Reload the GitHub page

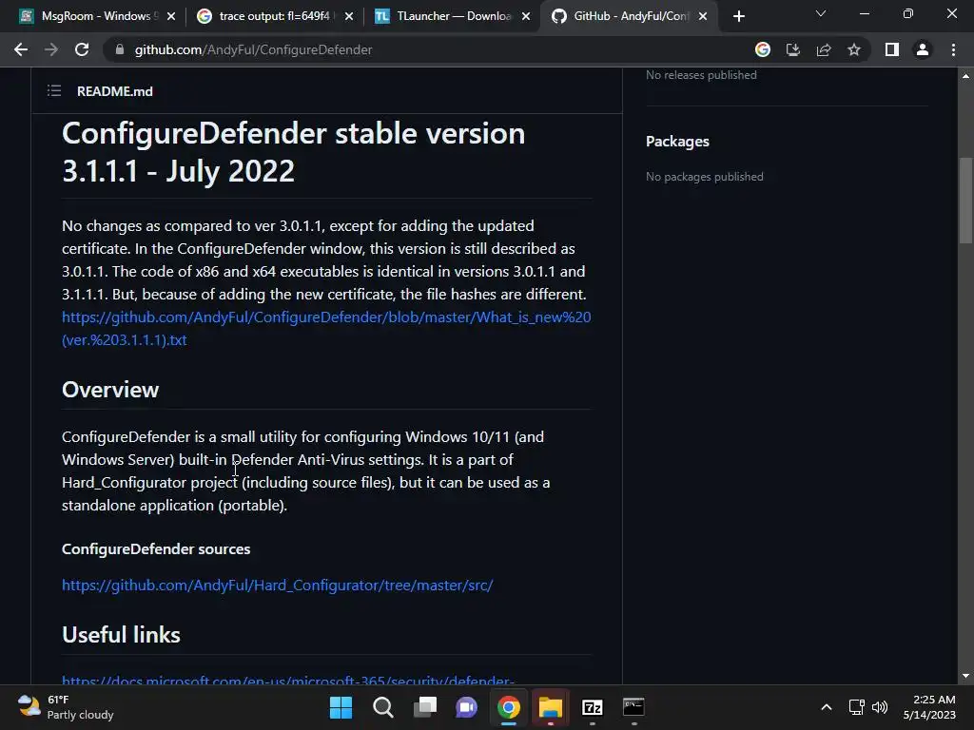(x=82, y=49)
